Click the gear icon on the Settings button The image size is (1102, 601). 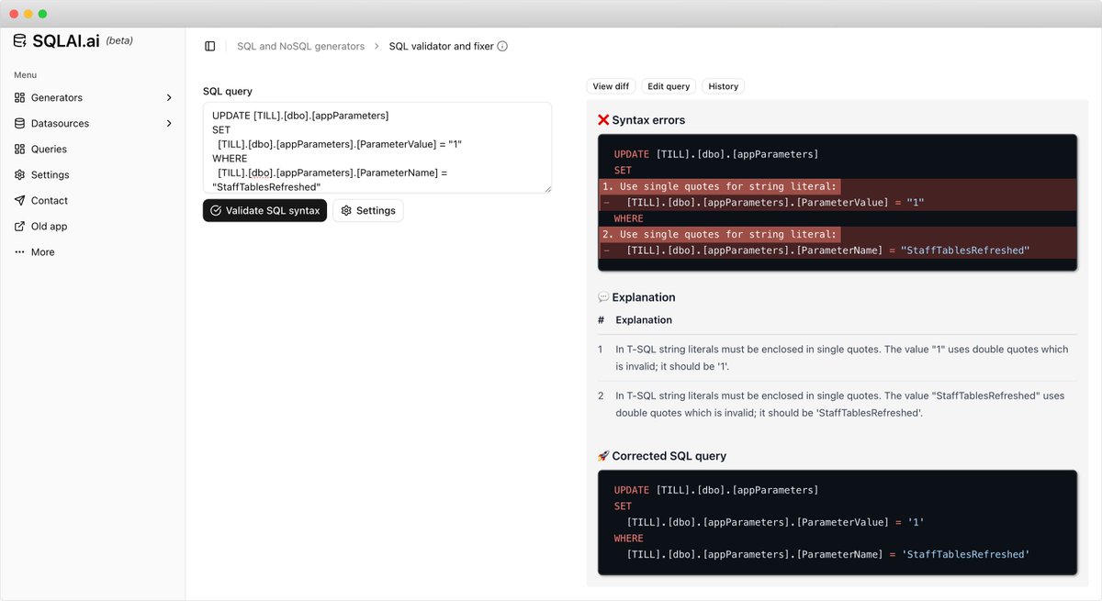(346, 210)
